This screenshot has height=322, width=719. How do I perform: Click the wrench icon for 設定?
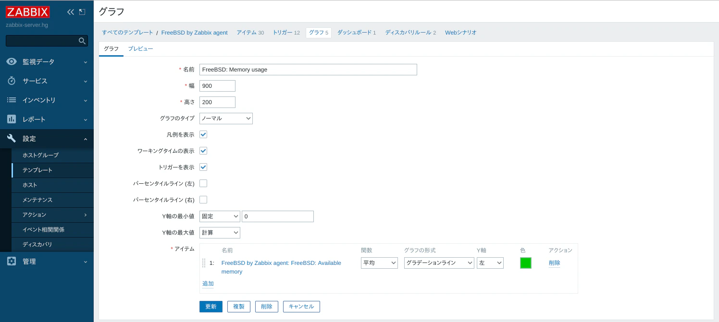(x=12, y=139)
